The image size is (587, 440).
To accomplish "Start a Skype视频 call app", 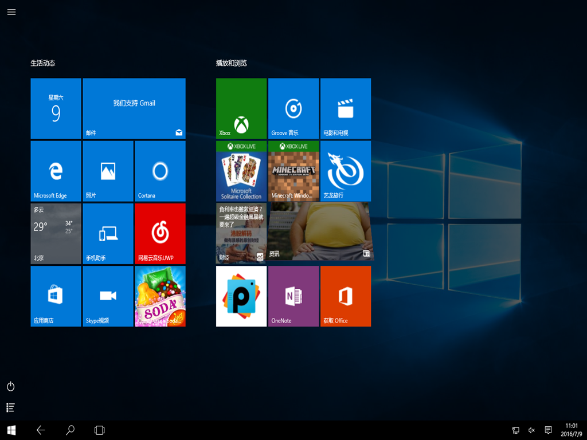I will (x=108, y=296).
